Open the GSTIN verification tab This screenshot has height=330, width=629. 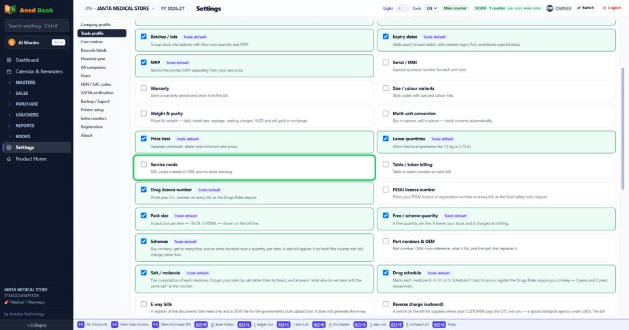[102, 92]
